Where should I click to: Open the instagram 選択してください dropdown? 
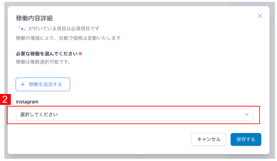point(134,115)
